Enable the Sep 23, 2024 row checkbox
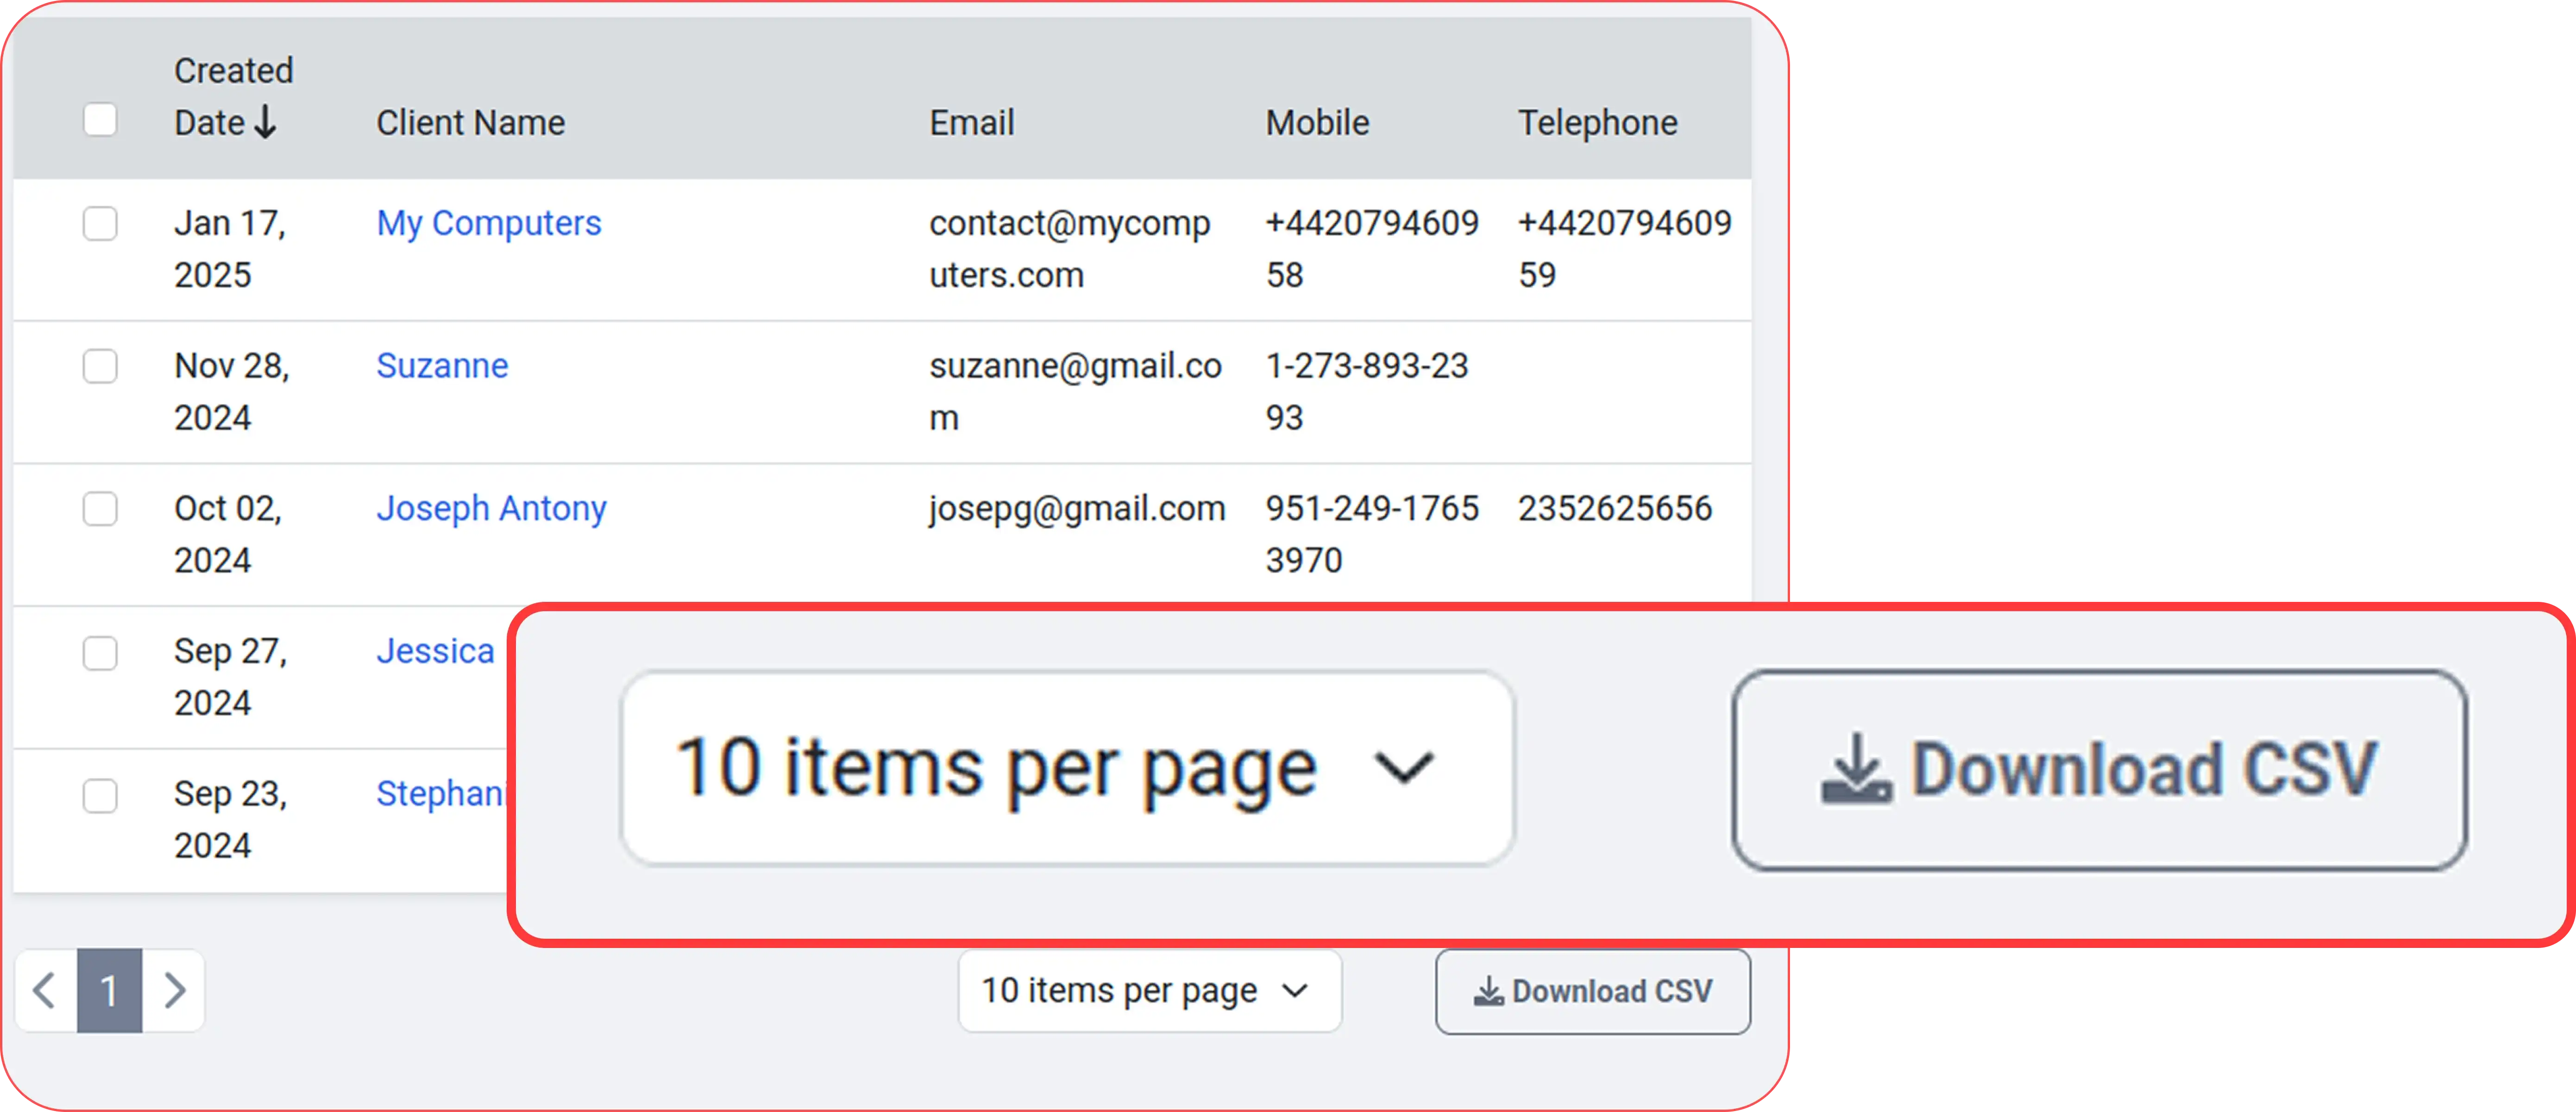Viewport: 2576px width, 1112px height. (x=100, y=796)
